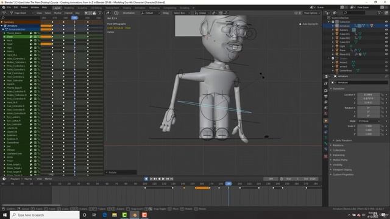Select Camera object in the outliner

(x=344, y=30)
